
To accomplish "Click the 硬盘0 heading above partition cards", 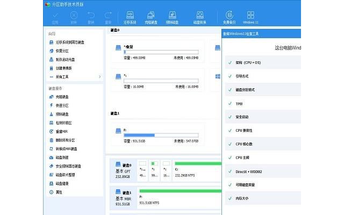I will click(x=115, y=30).
